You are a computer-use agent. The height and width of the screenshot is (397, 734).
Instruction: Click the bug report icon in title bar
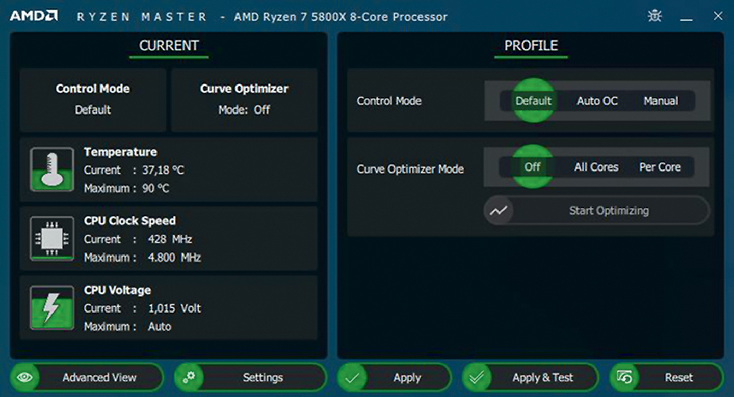[654, 16]
